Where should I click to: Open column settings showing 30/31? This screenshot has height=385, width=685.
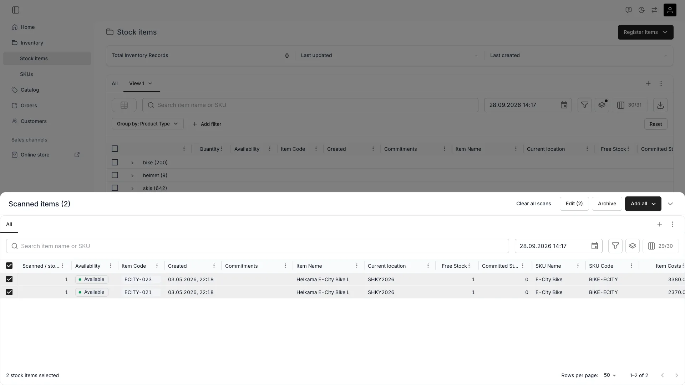point(630,105)
